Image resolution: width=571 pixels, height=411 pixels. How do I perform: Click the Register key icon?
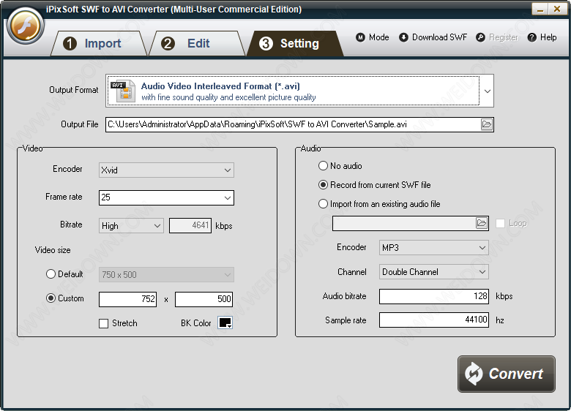pos(480,37)
